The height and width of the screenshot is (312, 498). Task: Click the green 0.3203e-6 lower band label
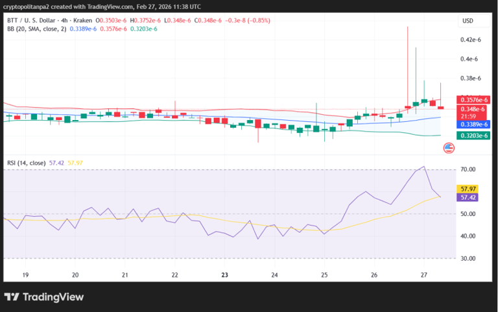(473, 136)
